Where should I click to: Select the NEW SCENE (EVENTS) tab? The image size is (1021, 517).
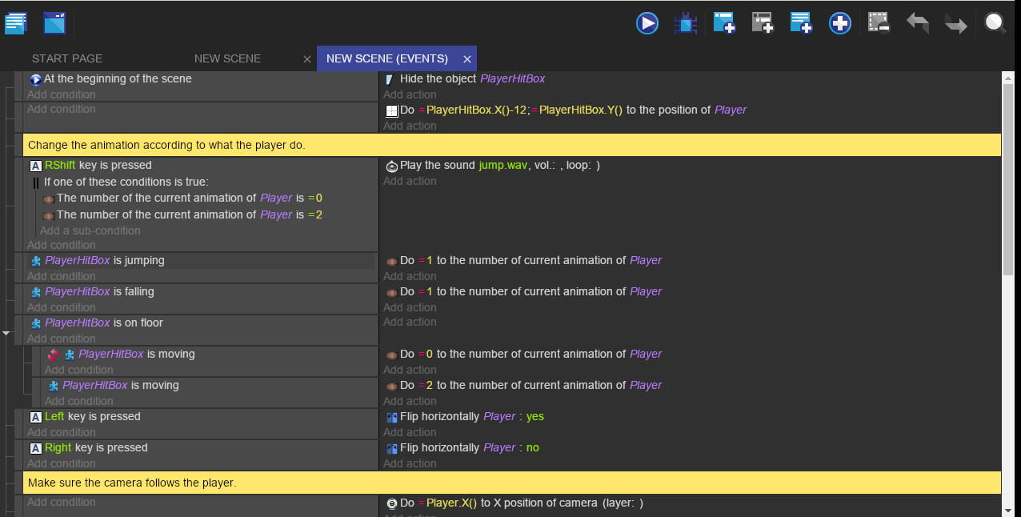[x=387, y=58]
